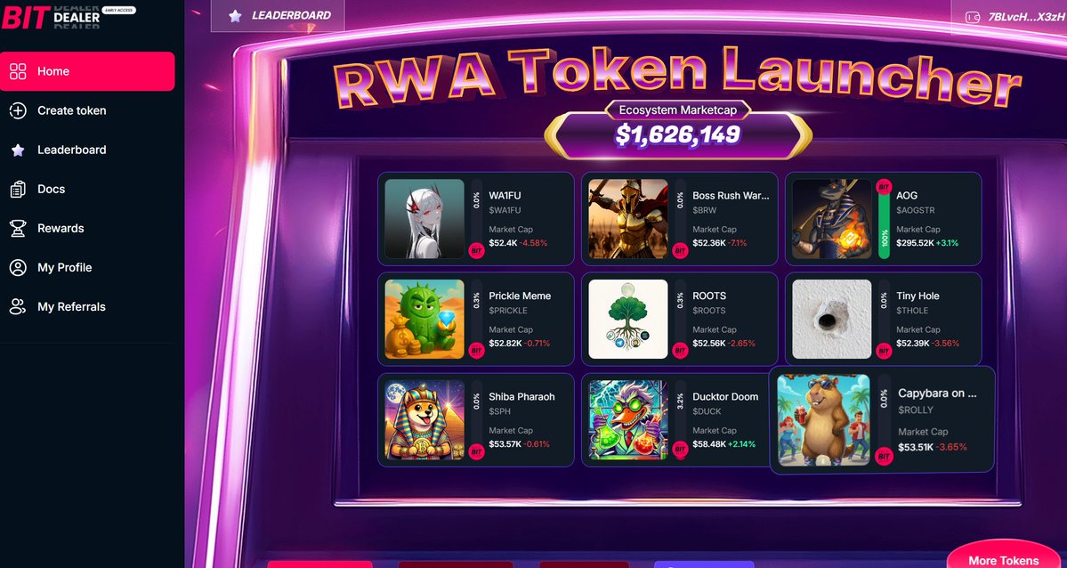Open the Prickle Meme cactus image

424,319
